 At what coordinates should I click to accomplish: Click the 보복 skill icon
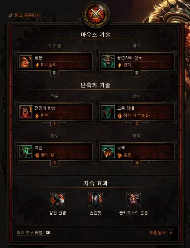point(108,152)
